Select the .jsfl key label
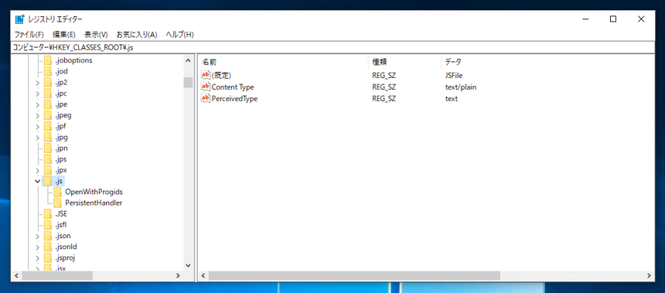The width and height of the screenshot is (665, 293). 60,225
